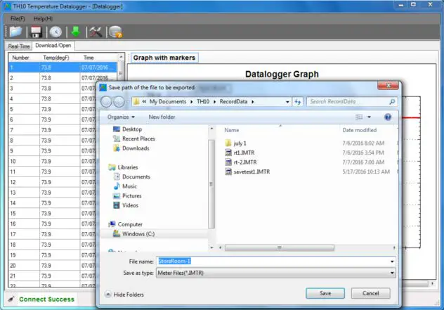Click the RecordData breadcrumb

click(233, 102)
